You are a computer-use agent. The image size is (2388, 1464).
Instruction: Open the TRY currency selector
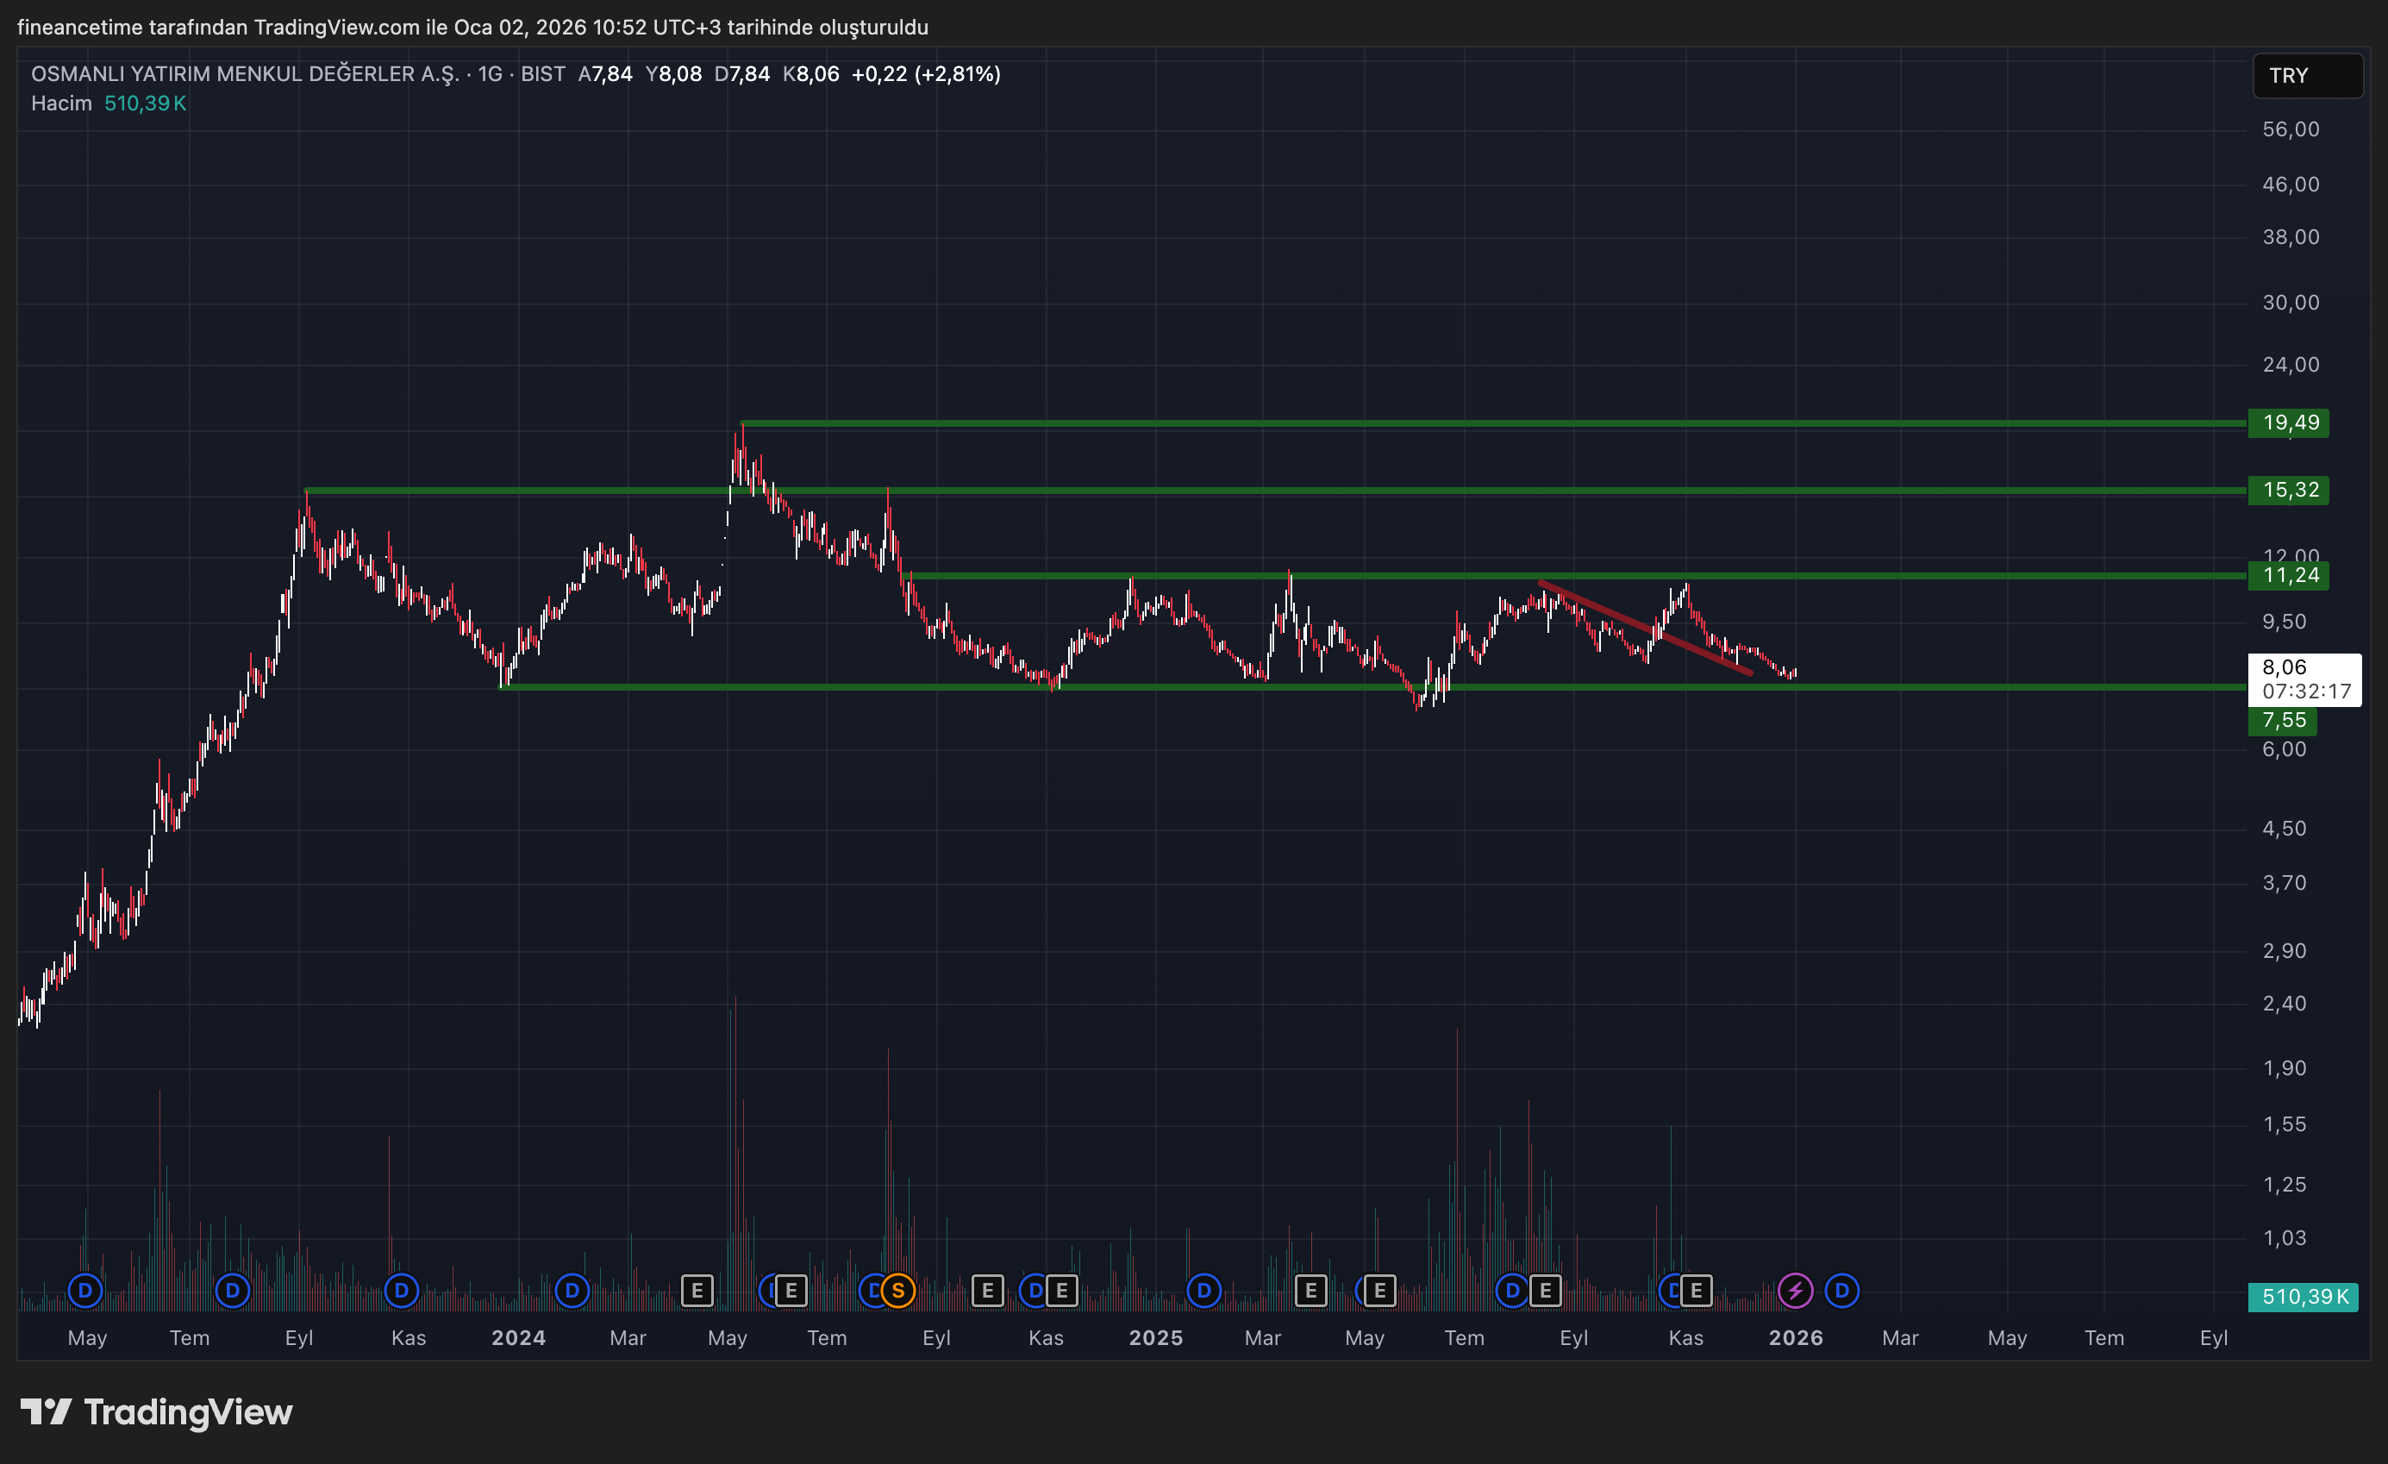[2307, 76]
